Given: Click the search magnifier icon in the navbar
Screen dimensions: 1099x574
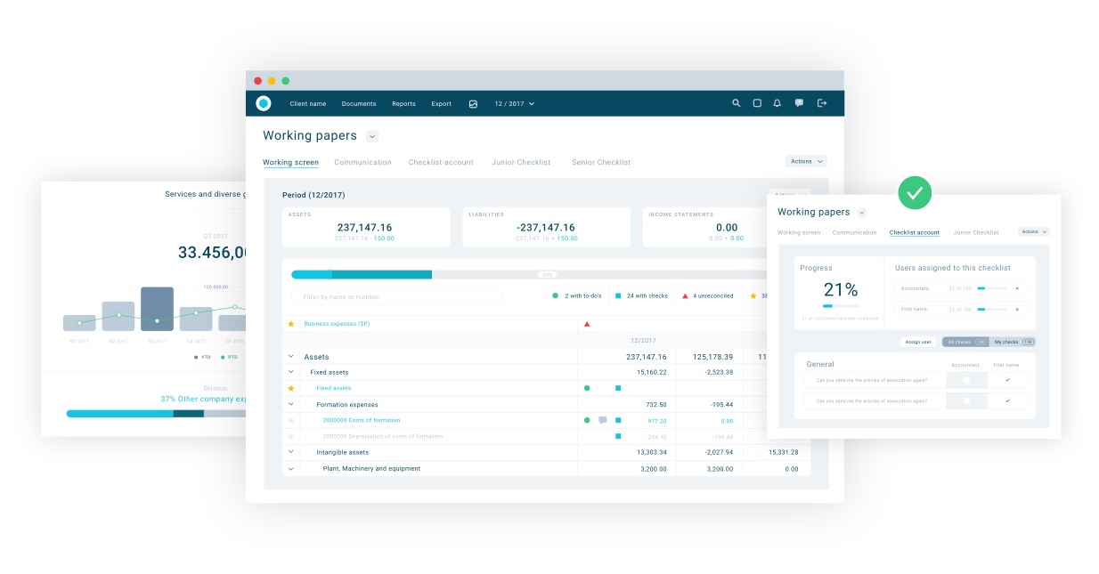Looking at the screenshot, I should (737, 103).
